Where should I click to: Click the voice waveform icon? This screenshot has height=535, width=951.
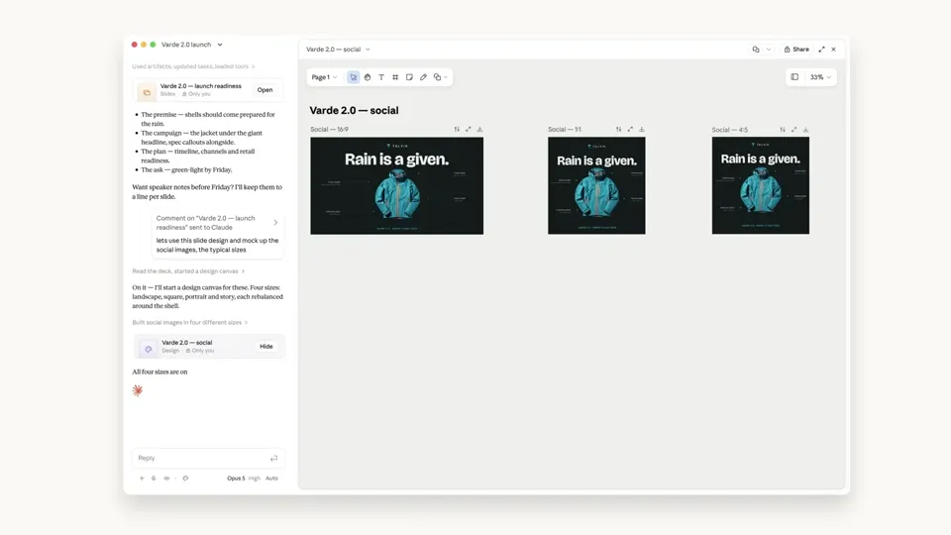click(x=166, y=479)
